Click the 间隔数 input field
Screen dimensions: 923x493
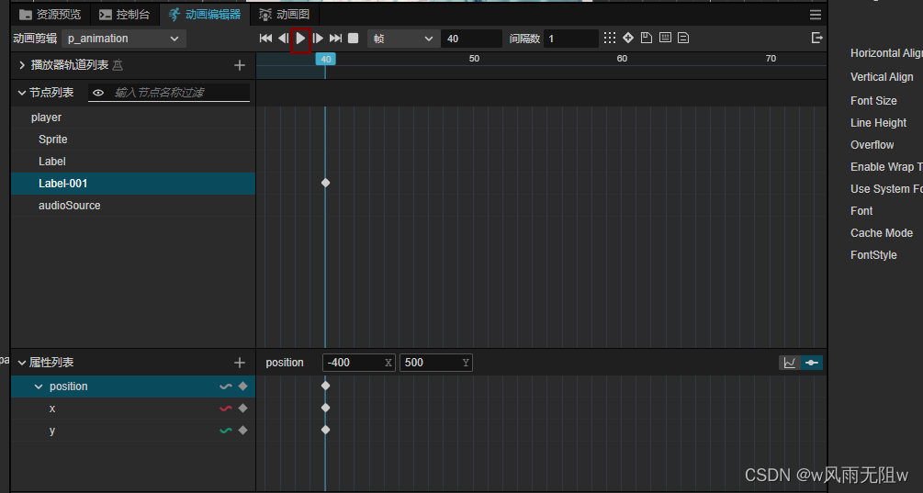point(569,39)
